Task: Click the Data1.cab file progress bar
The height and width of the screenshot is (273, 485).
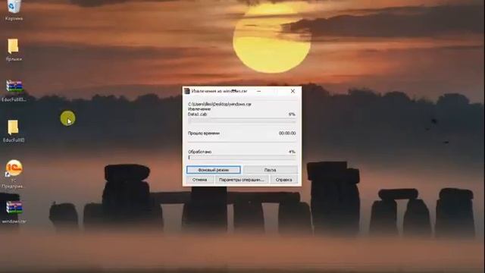Action: [x=242, y=121]
